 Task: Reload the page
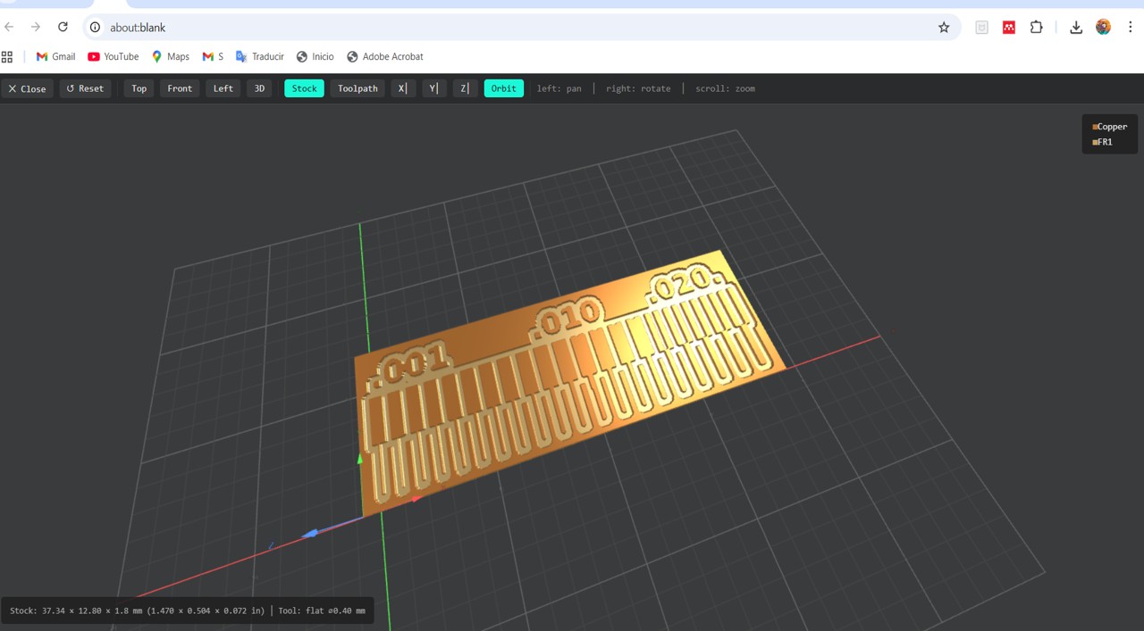click(x=63, y=28)
